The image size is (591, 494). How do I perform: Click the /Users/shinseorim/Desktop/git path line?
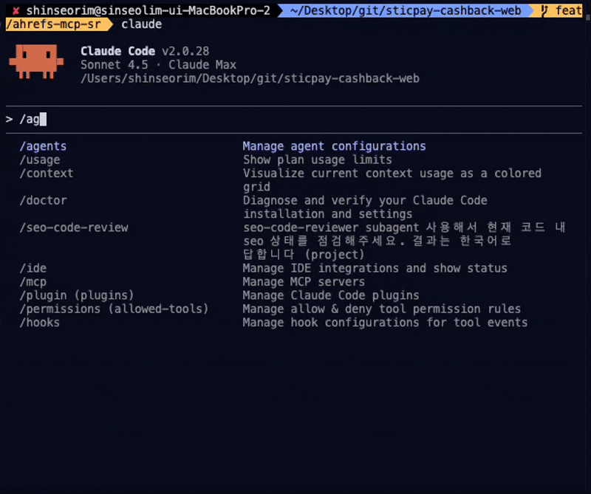250,78
